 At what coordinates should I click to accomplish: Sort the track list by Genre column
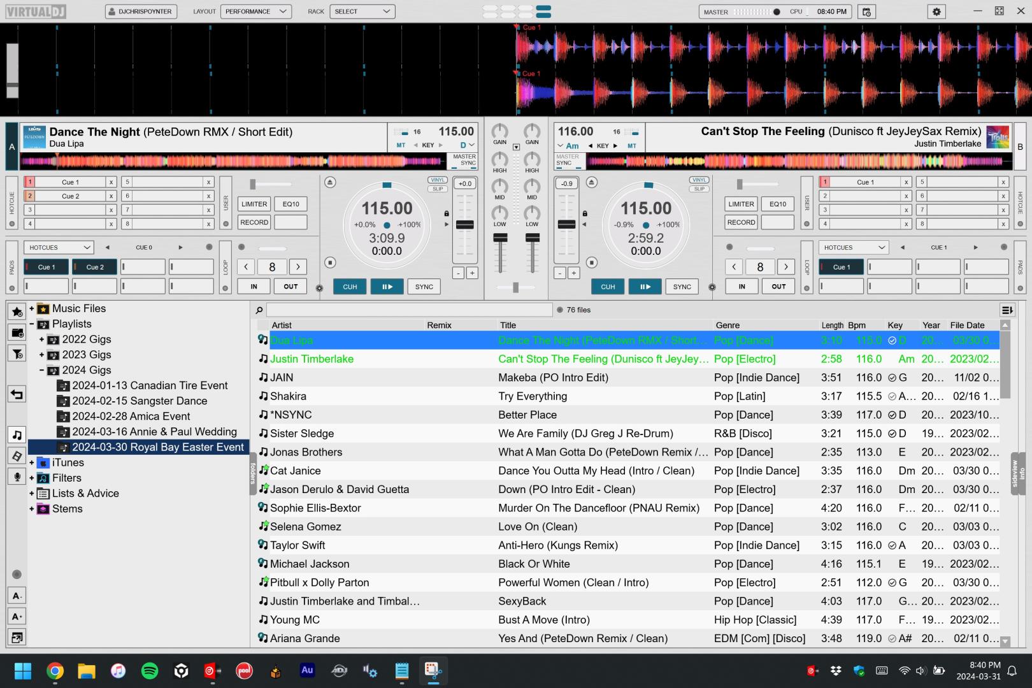727,325
